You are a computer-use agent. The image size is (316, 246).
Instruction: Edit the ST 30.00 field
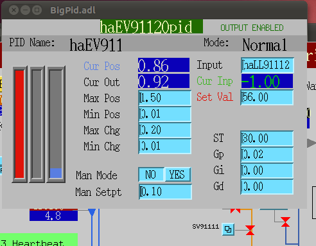(x=267, y=138)
